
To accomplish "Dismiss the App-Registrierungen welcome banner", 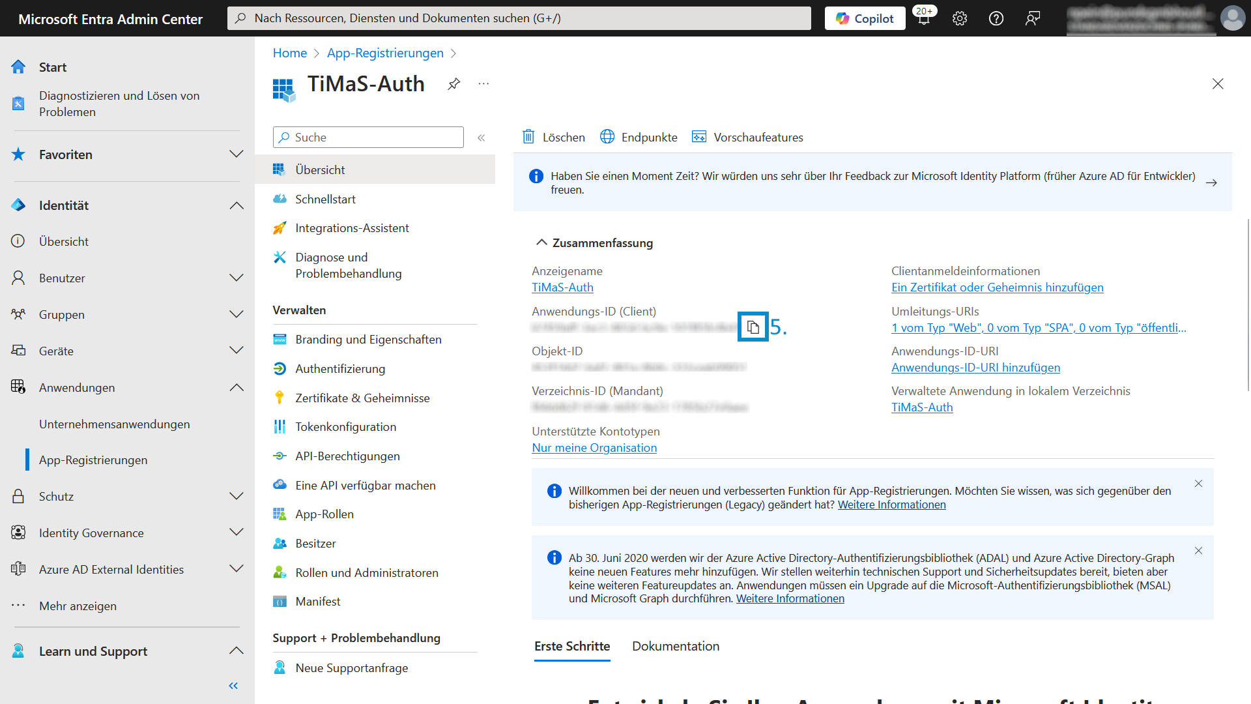I will click(x=1198, y=484).
